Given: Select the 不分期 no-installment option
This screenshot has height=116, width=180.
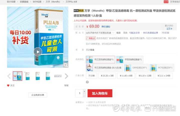Looking at the screenshot, I should 91,76.
